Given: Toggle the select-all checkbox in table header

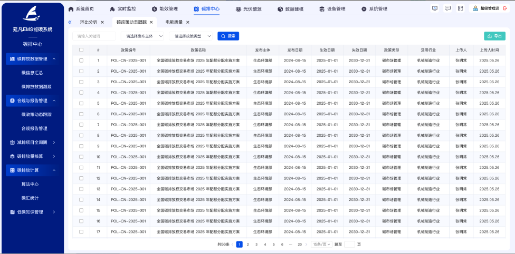Looking at the screenshot, I should coord(81,50).
